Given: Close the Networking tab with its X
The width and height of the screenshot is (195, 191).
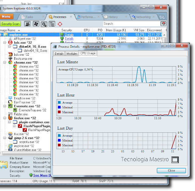Looking at the screenshot, I should coord(154,17).
